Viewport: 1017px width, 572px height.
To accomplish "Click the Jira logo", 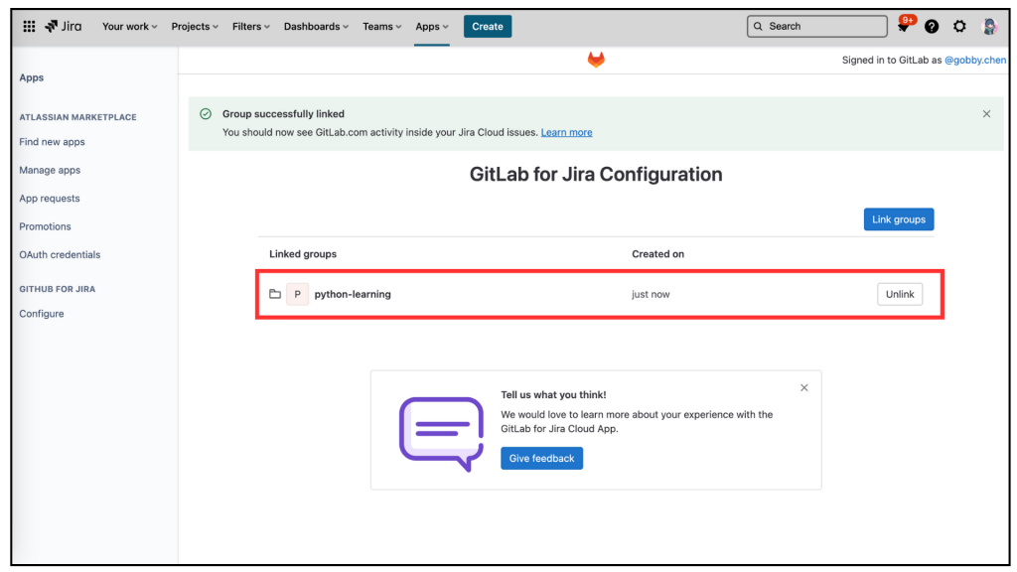I will (x=63, y=27).
